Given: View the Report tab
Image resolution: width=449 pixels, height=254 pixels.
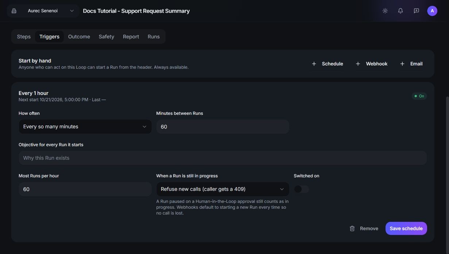Looking at the screenshot, I should tap(131, 37).
